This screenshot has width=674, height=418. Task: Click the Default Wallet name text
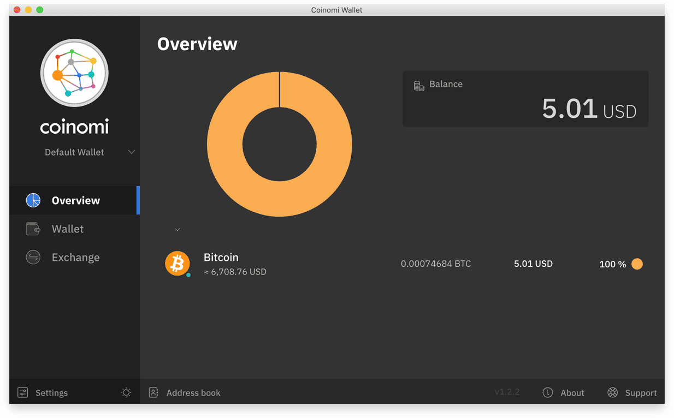(74, 152)
